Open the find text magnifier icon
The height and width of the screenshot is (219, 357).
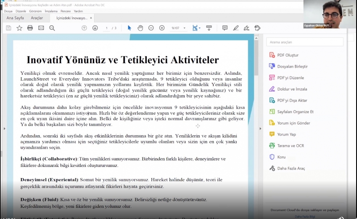click(52, 28)
